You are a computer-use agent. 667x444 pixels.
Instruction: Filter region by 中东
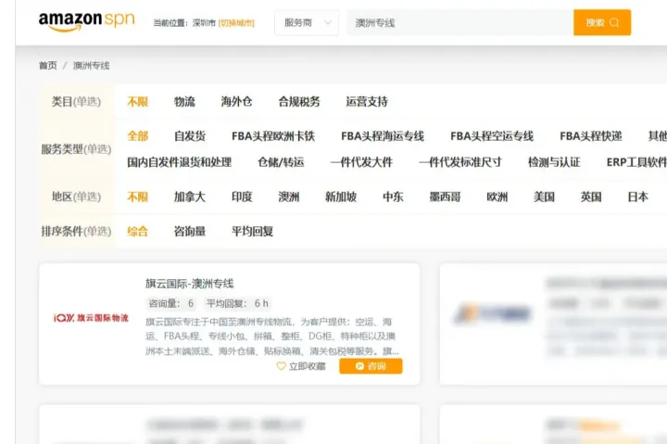[x=393, y=197]
